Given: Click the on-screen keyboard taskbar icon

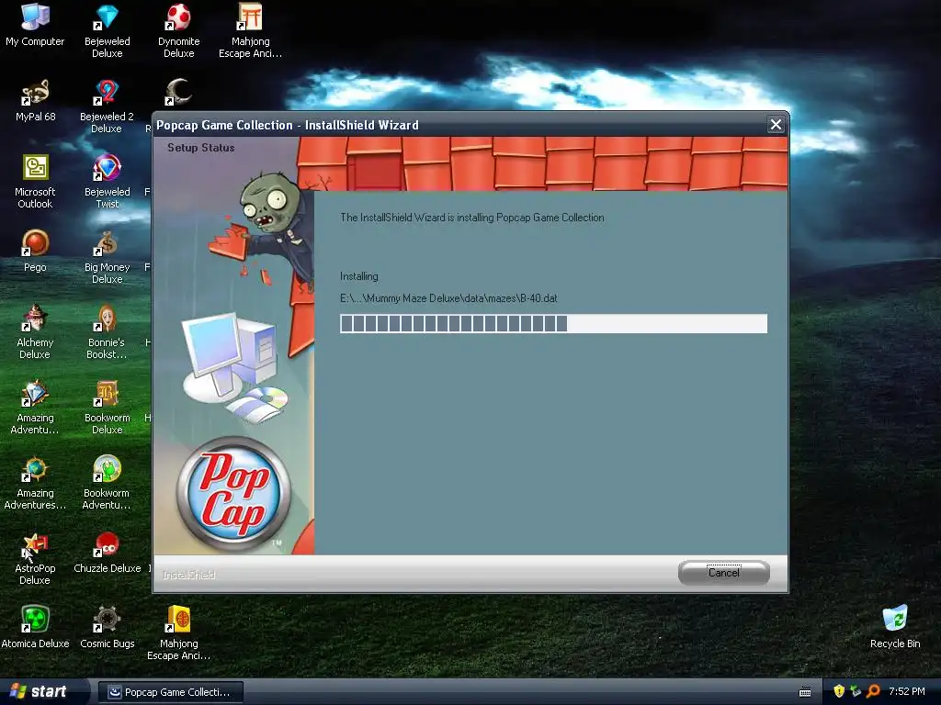Looking at the screenshot, I should [805, 692].
